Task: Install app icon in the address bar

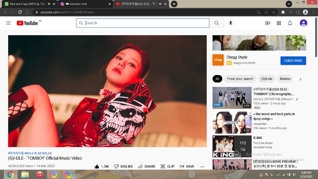Action: [x=259, y=12]
